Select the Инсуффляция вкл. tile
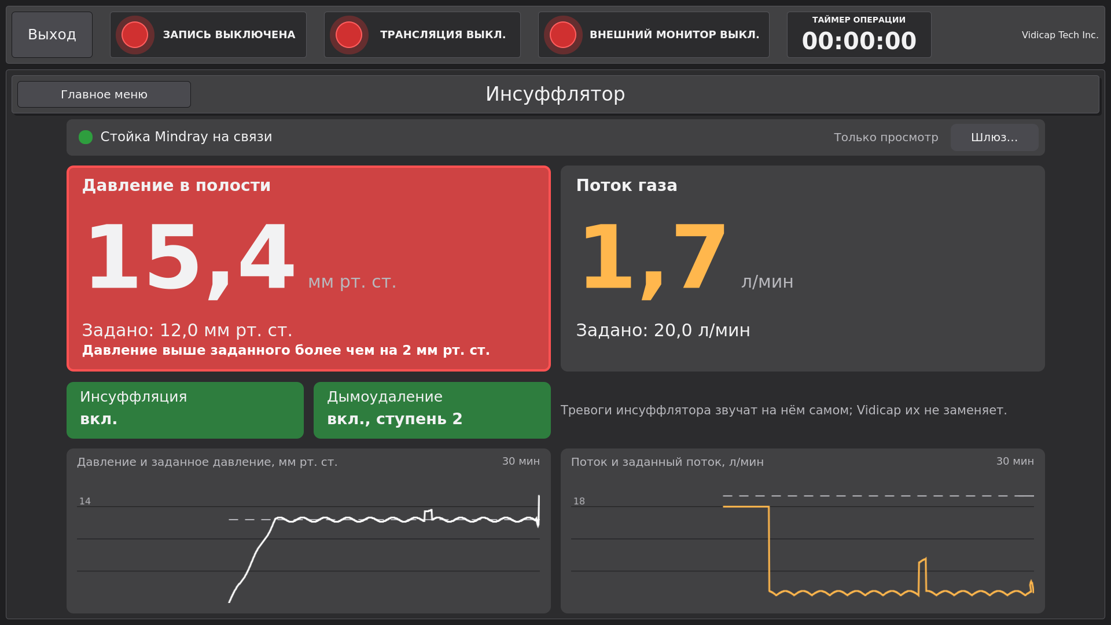Viewport: 1111px width, 625px height. (185, 410)
